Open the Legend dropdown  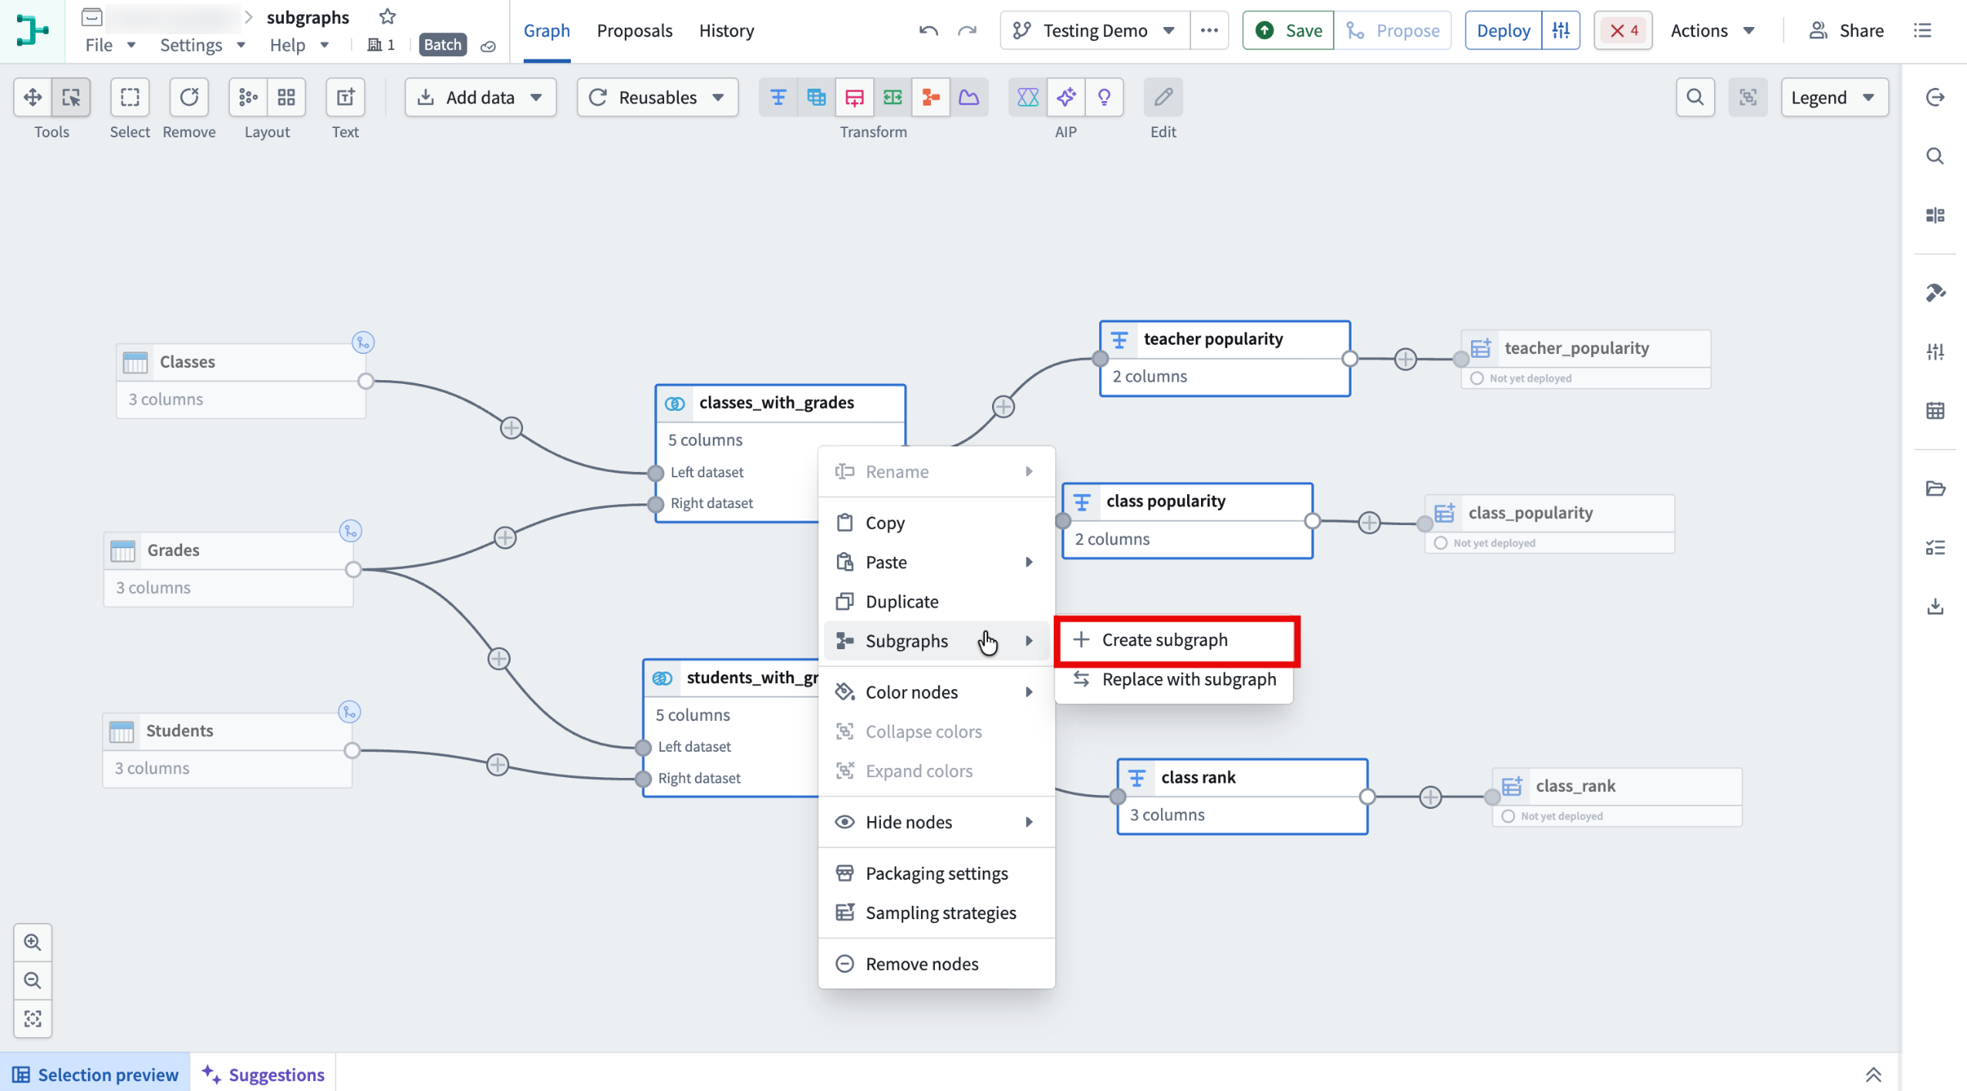(x=1834, y=97)
